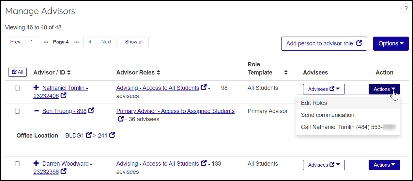Select Ben Truong's row checkbox
This screenshot has height=181, width=413.
pos(18,111)
